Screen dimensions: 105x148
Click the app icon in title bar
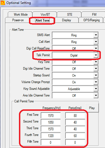point(3,3)
